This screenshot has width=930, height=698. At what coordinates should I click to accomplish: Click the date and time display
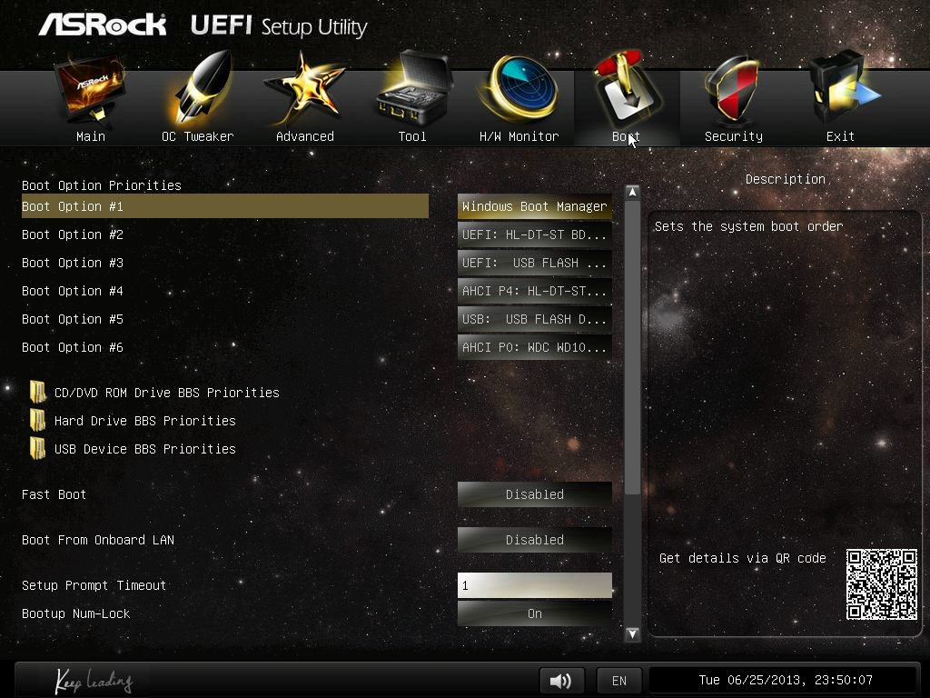[x=786, y=680]
